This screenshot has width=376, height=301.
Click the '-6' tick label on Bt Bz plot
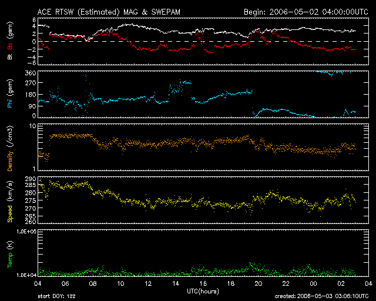(x=32, y=63)
